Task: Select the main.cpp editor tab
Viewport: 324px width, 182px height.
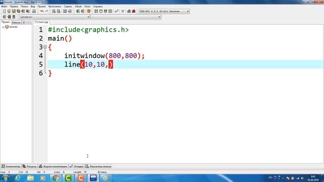Action: 42,22
